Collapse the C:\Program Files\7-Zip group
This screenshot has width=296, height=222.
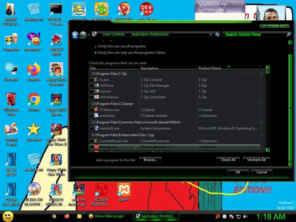point(262,74)
